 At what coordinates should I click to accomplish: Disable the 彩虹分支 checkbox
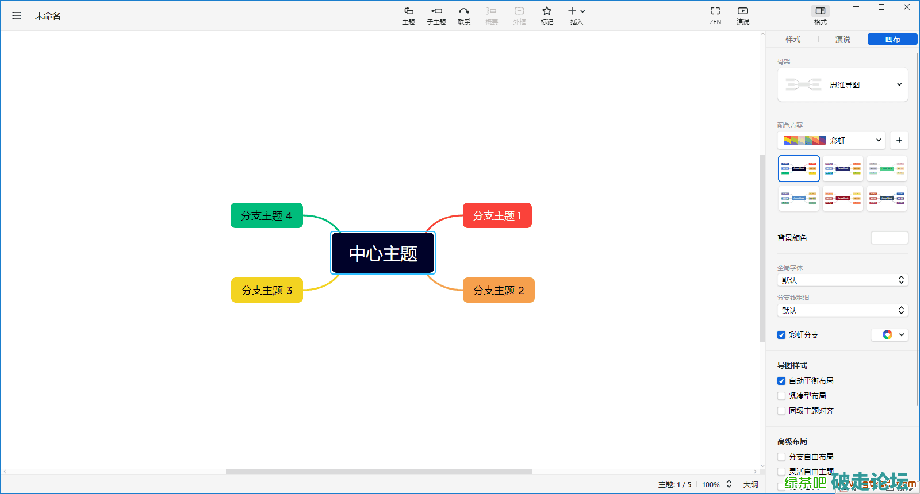point(781,335)
